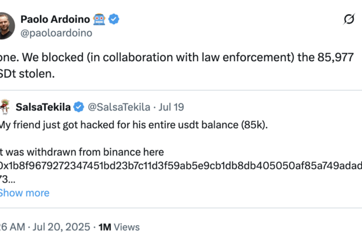The height and width of the screenshot is (241, 362).
Task: Expand the quoted tweet with Show more
Action: click(x=24, y=193)
